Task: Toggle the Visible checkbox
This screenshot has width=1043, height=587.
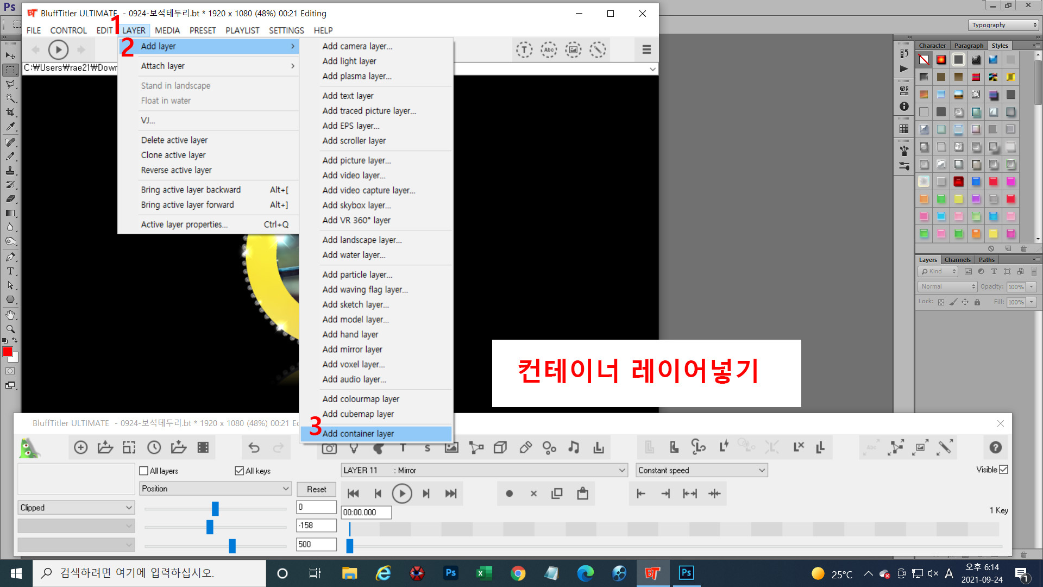Action: pyautogui.click(x=1003, y=470)
